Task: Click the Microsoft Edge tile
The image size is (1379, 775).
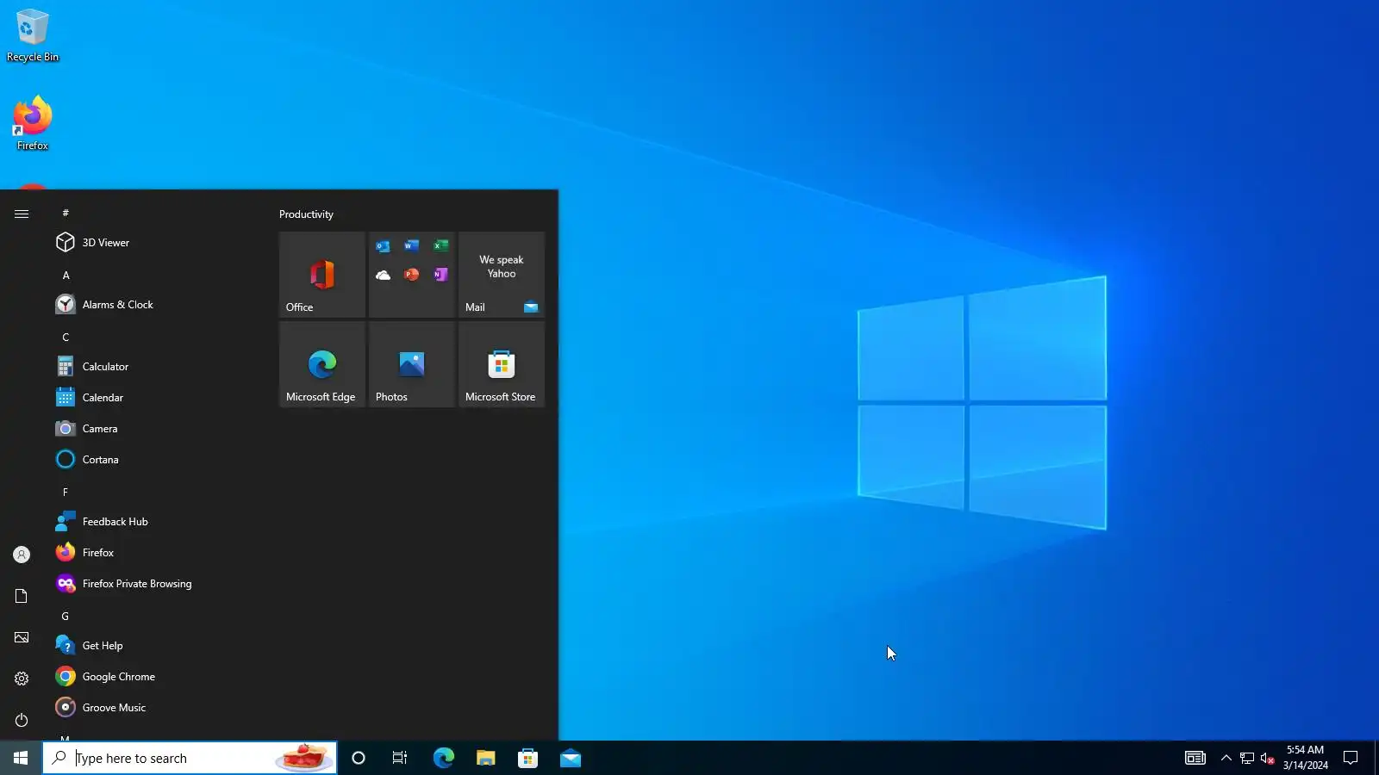Action: point(322,364)
